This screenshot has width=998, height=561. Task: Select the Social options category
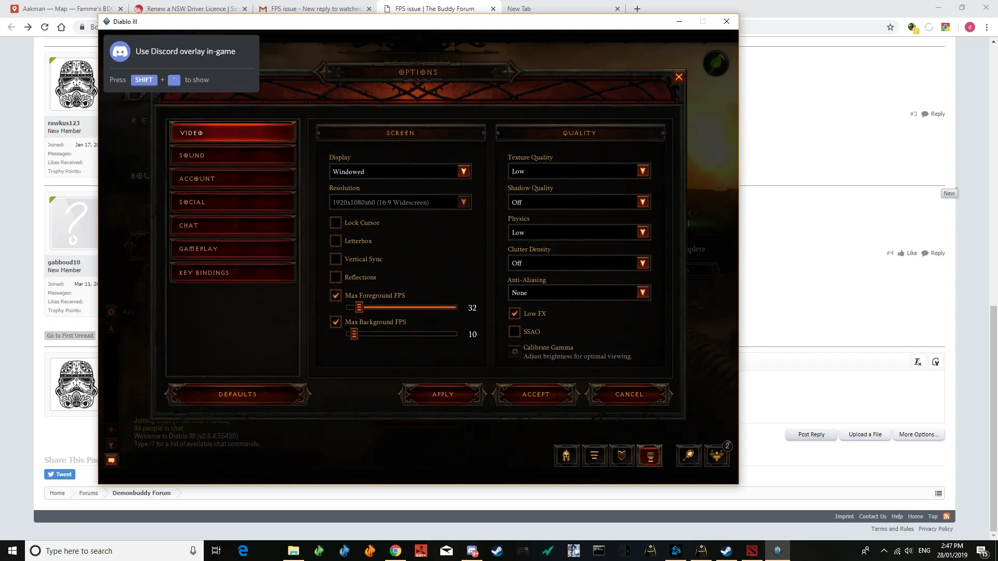click(233, 202)
